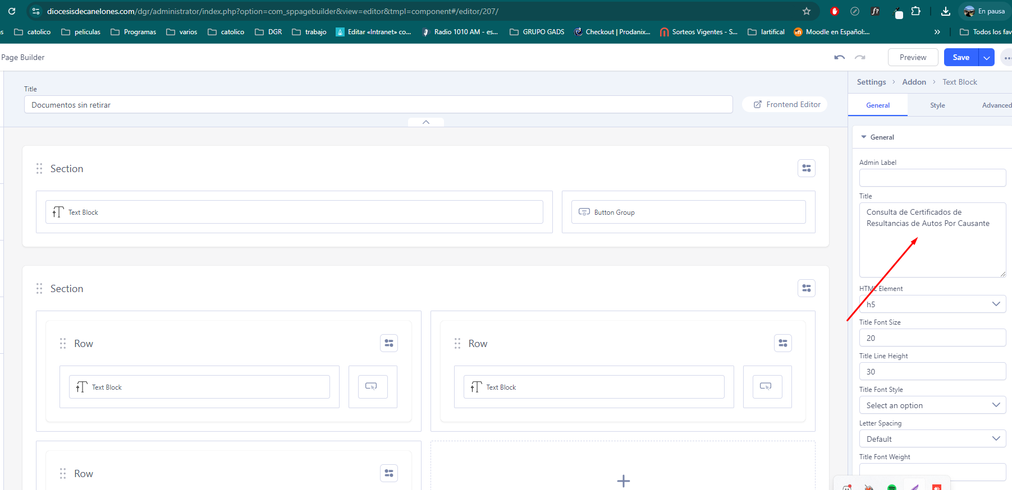The height and width of the screenshot is (490, 1012).
Task: Open the 'Checkout | Prodanix' bookmark
Action: (612, 32)
